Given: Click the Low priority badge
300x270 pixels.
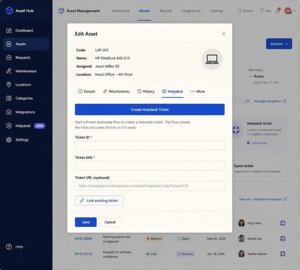Looking at the screenshot, I should (x=151, y=254).
